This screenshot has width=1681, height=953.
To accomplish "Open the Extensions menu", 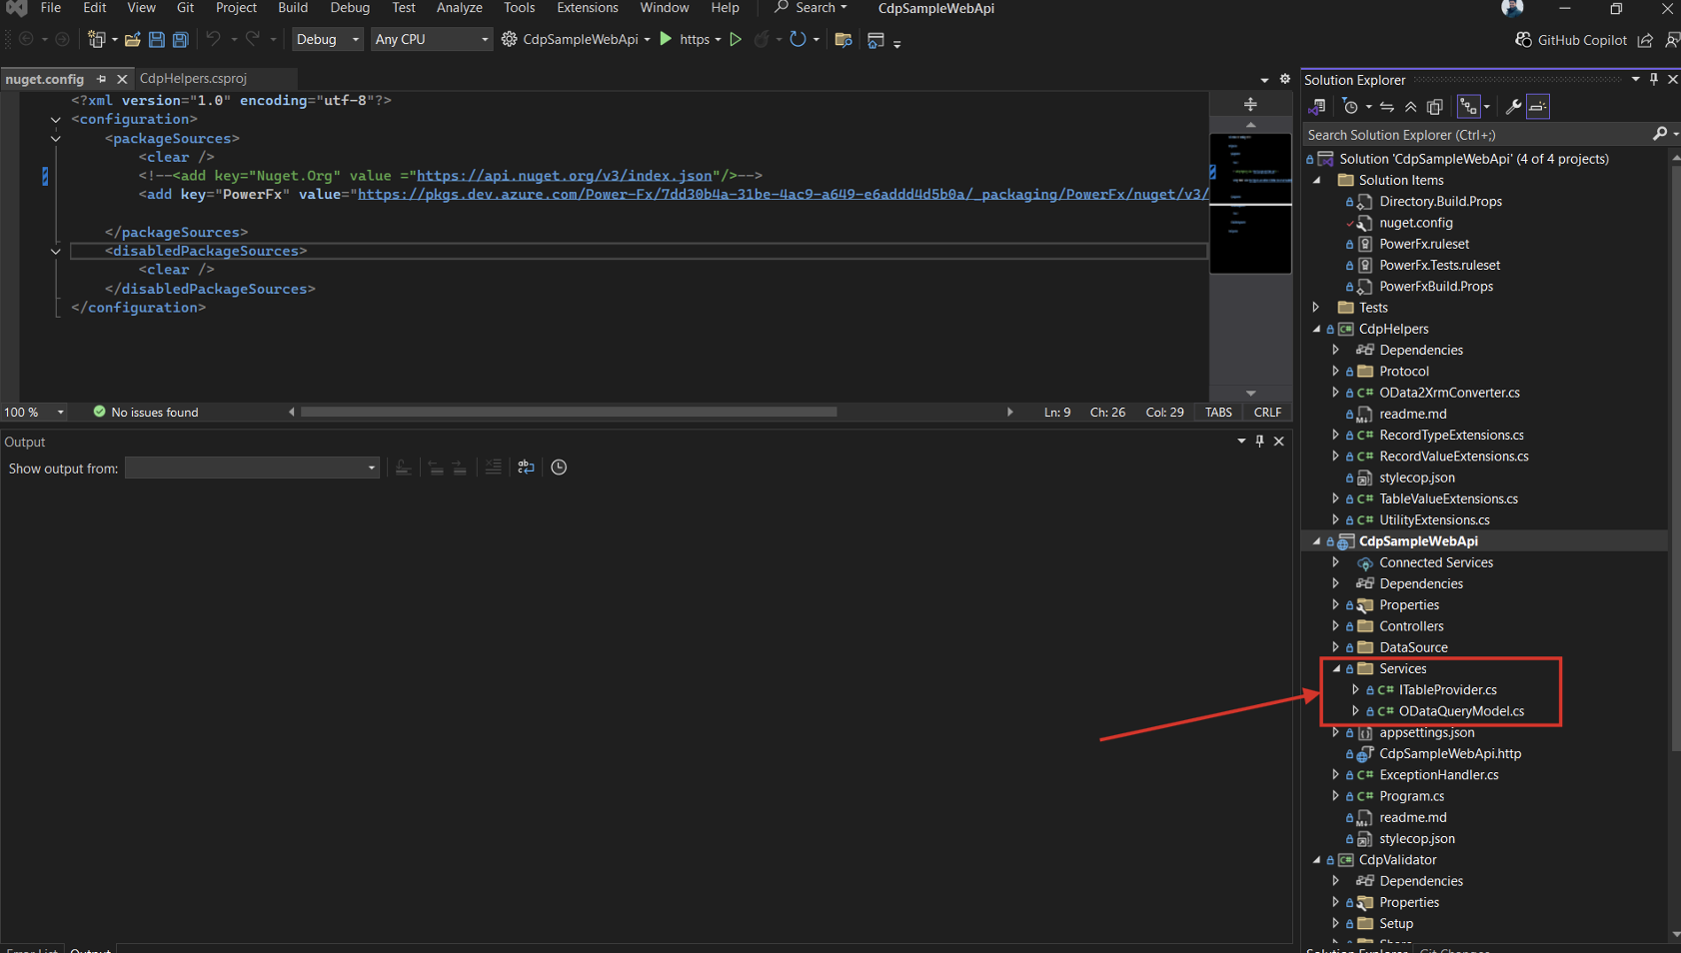I will point(588,8).
